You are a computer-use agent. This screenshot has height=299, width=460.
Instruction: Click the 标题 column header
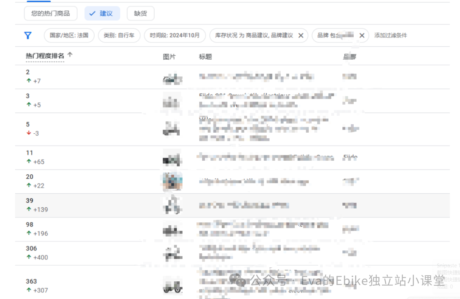pos(206,57)
